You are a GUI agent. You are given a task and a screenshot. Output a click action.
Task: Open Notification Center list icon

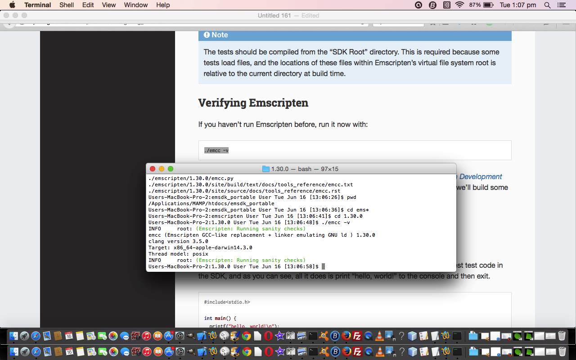(561, 5)
